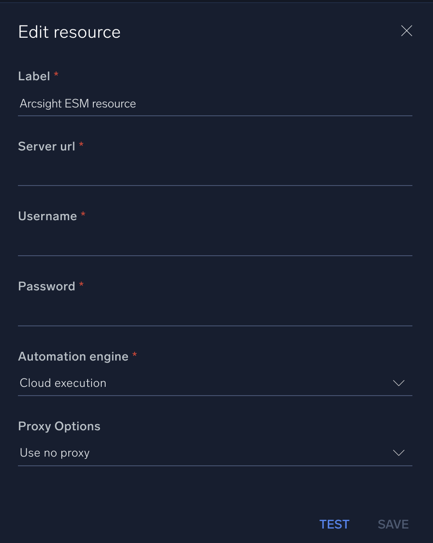
Task: Click the Username field label
Action: click(x=48, y=216)
